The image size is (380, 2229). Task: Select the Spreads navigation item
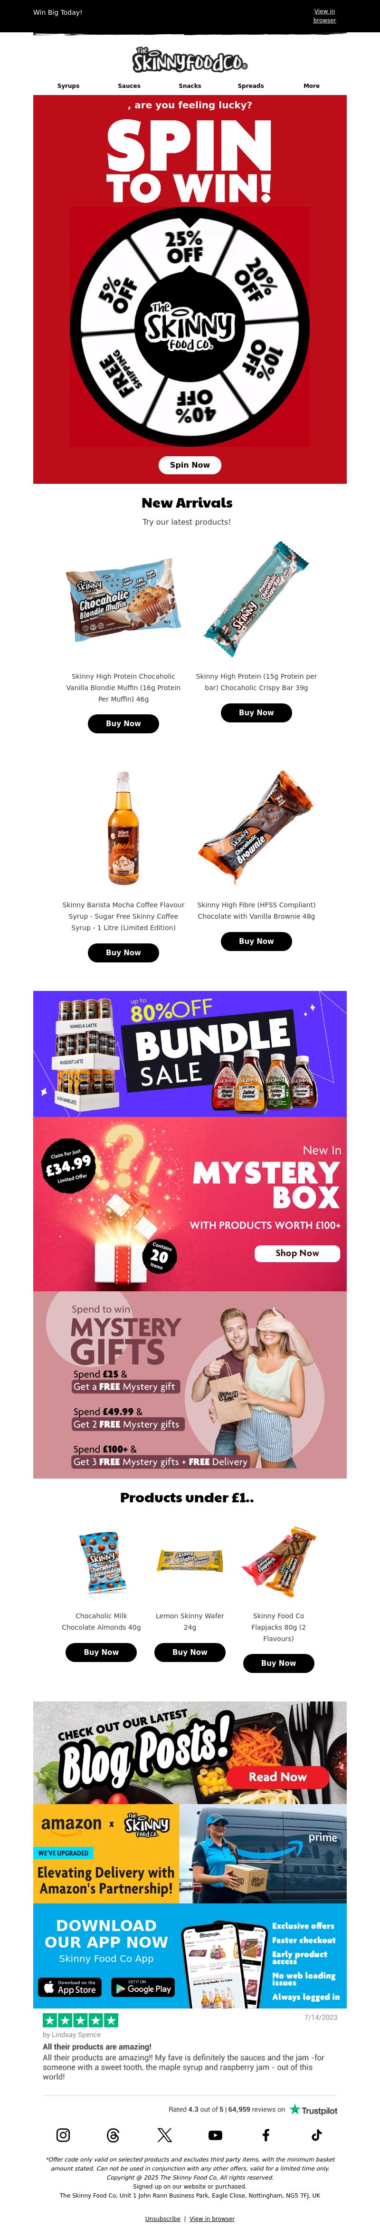[x=251, y=86]
